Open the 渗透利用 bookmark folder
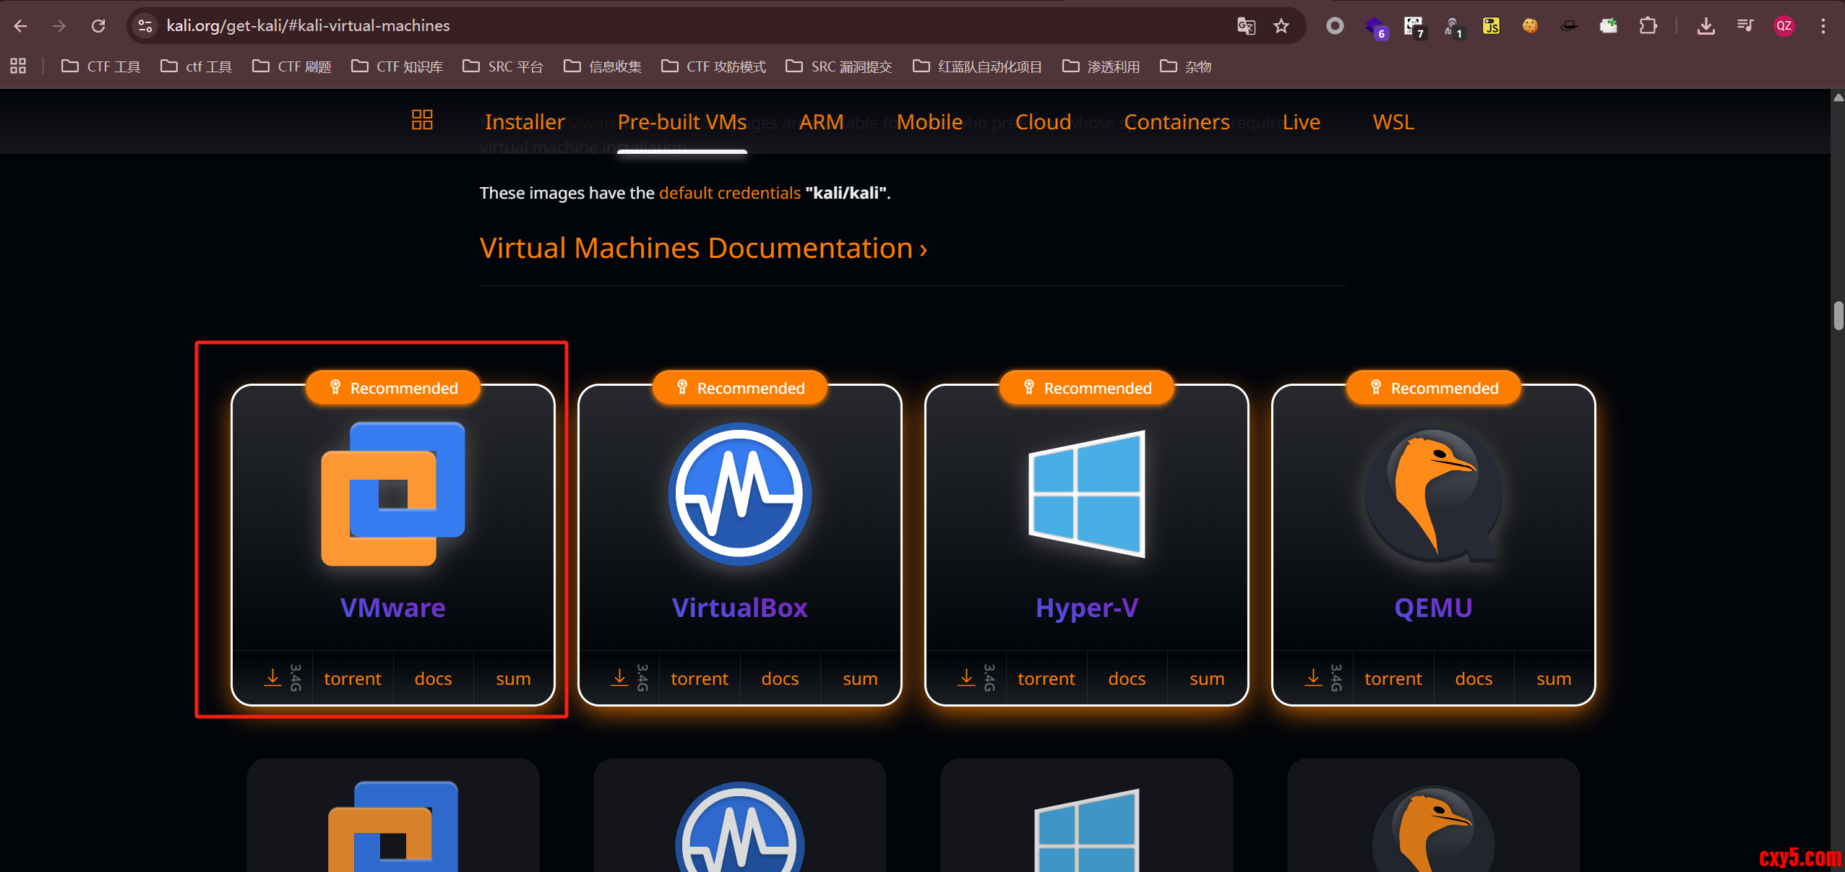This screenshot has width=1845, height=872. point(1101,66)
